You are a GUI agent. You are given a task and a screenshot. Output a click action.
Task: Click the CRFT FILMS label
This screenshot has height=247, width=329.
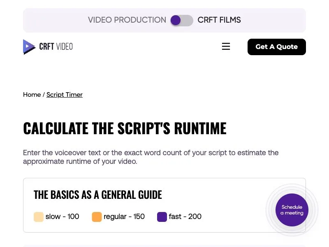pos(219,20)
